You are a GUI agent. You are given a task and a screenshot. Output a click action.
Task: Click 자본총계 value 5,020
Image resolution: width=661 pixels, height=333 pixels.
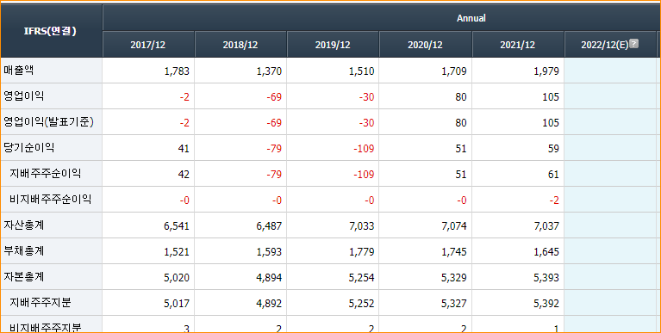coord(177,277)
